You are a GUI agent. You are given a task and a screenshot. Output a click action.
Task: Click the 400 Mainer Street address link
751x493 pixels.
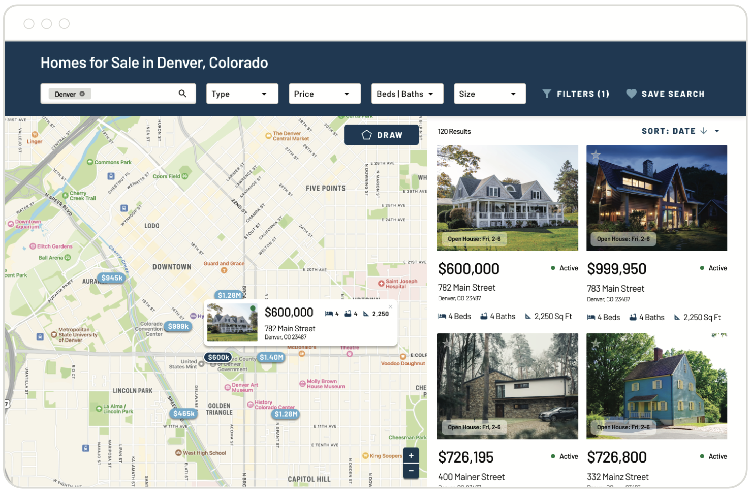(471, 477)
